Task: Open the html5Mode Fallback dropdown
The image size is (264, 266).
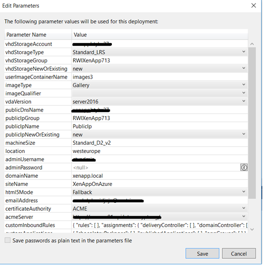Action: (244, 192)
